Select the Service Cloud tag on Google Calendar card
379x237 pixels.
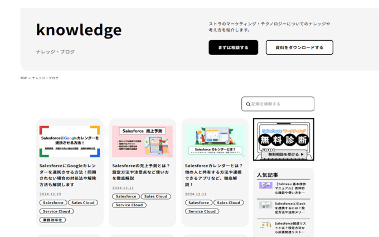click(56, 211)
